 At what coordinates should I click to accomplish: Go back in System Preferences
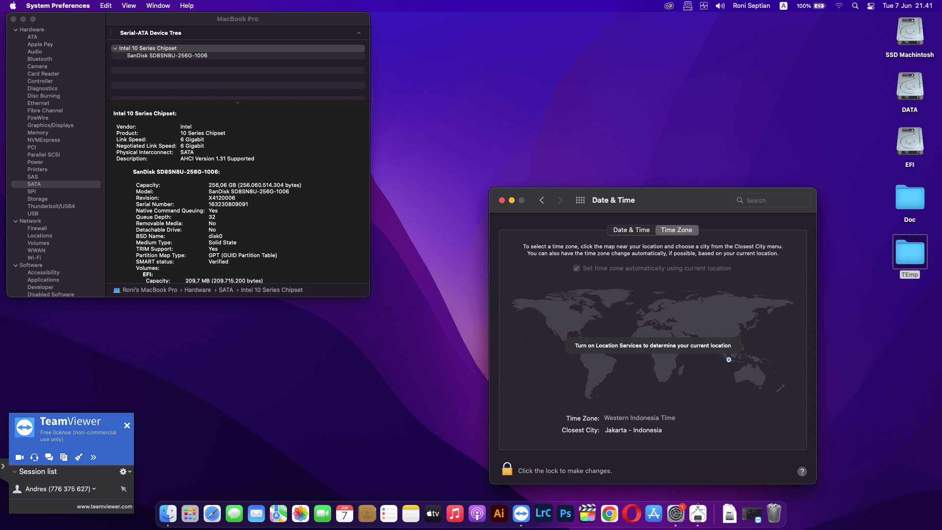coord(542,200)
